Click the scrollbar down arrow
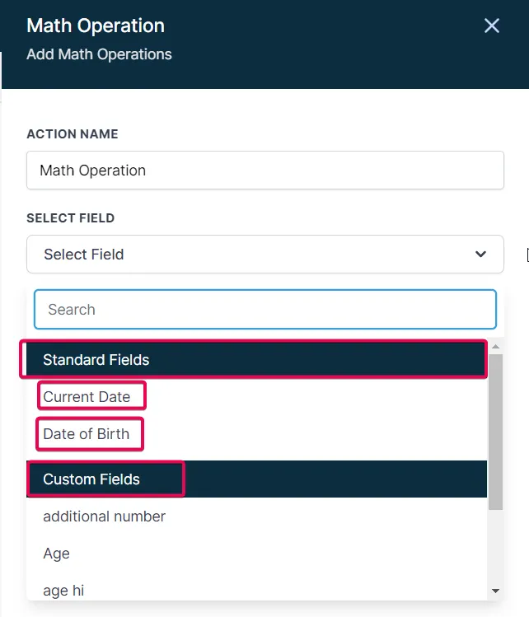The image size is (529, 617). pos(495,591)
